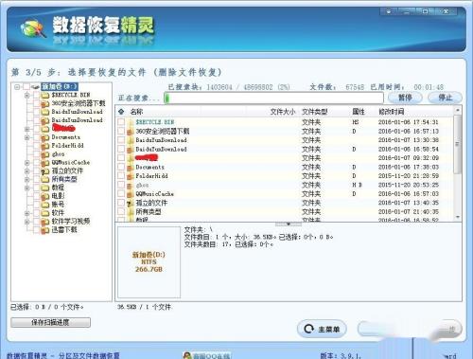473x359 pixels.
Task: Open the title bar dropdown arrow menu
Action: tap(389, 11)
